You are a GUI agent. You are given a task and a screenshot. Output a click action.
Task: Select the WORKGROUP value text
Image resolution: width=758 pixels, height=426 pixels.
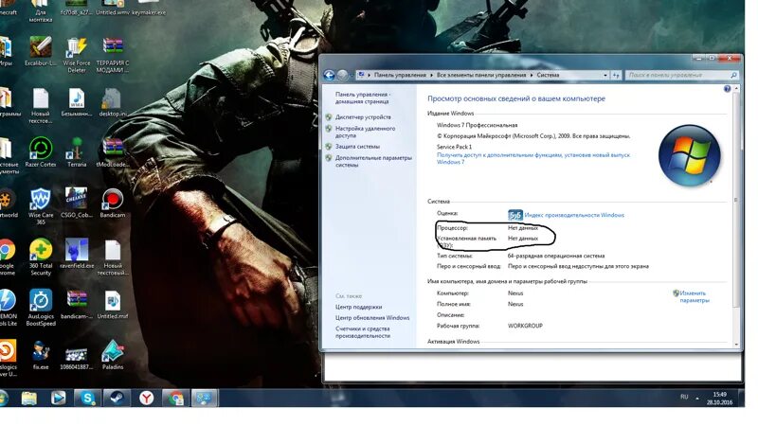(525, 326)
